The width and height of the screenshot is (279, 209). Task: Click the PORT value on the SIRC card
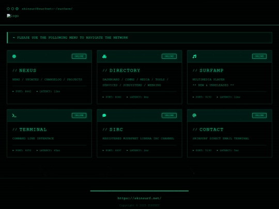pyautogui.click(x=112, y=150)
